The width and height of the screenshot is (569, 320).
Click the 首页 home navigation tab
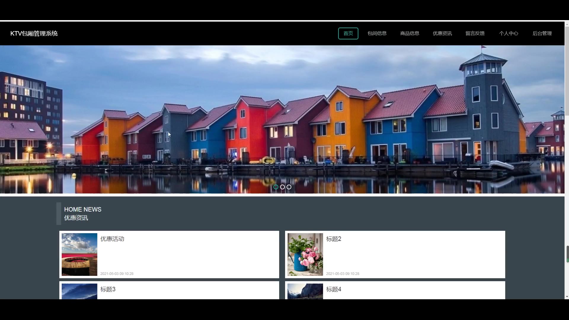(x=348, y=33)
